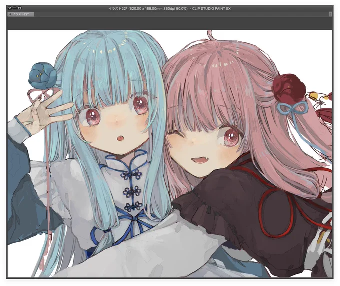Click the window title text CLIP STUDIO PAINT EX
Viewport: 340px width, 286px height.
pos(211,9)
